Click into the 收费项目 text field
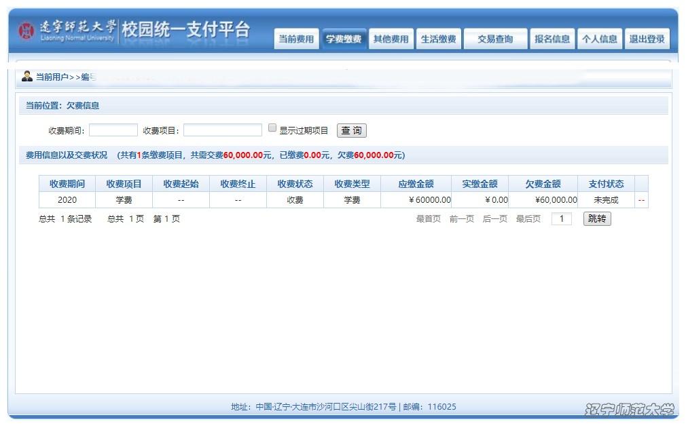 222,130
